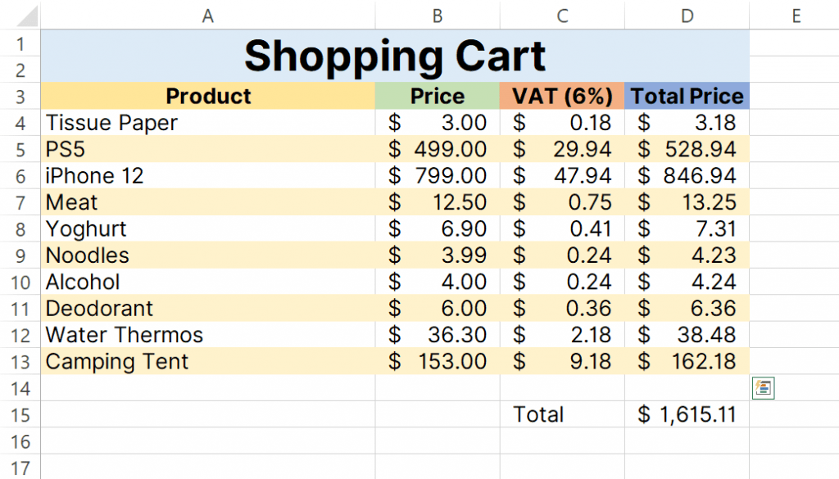Select the Alcohol cell
Image resolution: width=839 pixels, height=479 pixels.
coord(208,282)
